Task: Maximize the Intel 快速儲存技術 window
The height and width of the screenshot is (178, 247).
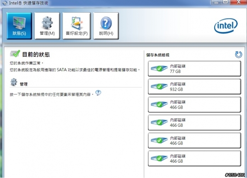Action: pyautogui.click(x=226, y=2)
